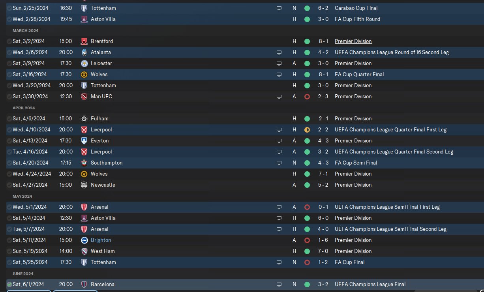Viewport: 484px width, 292px height.
Task: Click the Brentford club badge icon
Action: [84, 41]
